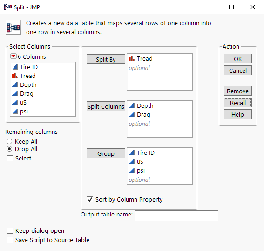The image size is (264, 251).
Task: Close the Split - JMP window
Action: tap(253, 7)
